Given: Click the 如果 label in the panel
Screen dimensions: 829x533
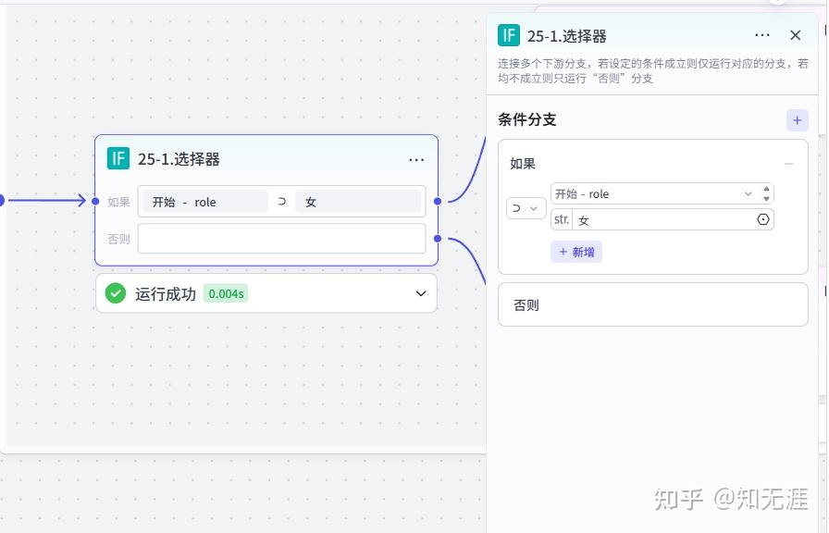Looking at the screenshot, I should point(523,164).
